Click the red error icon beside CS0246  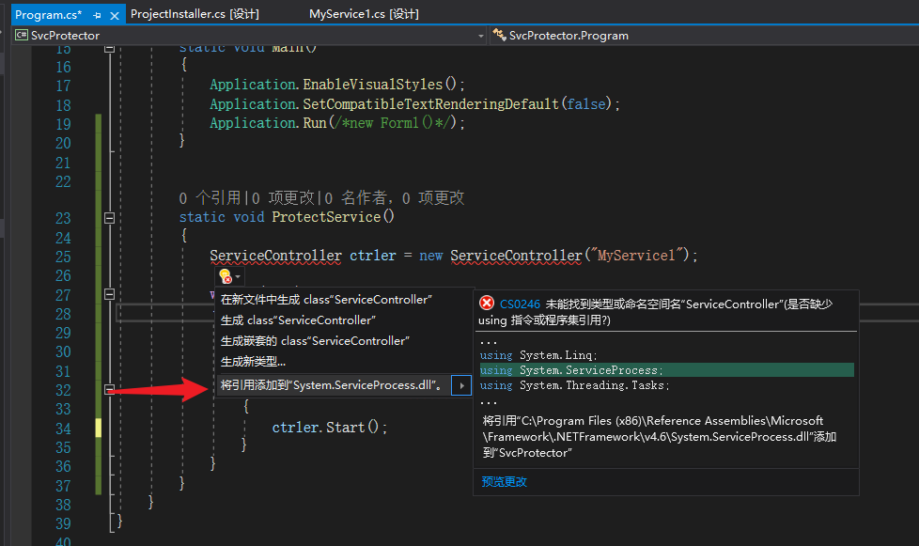[x=487, y=303]
